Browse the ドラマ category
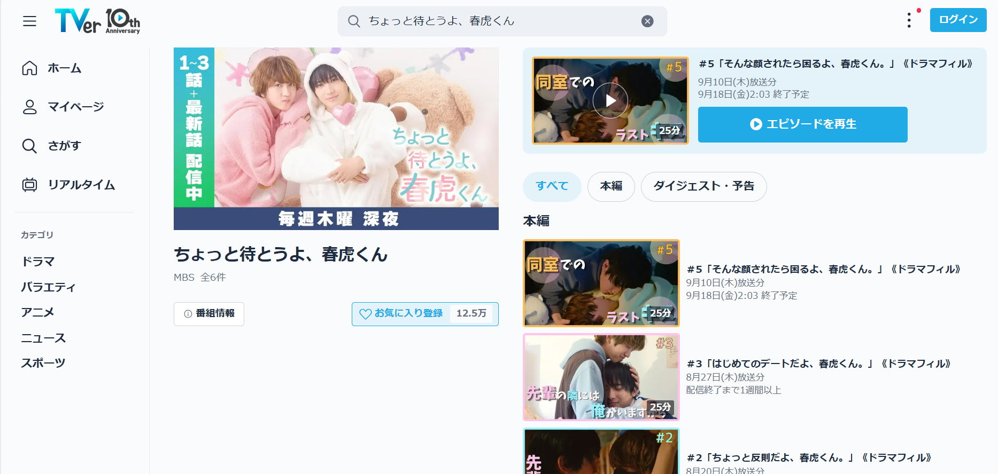 (38, 262)
